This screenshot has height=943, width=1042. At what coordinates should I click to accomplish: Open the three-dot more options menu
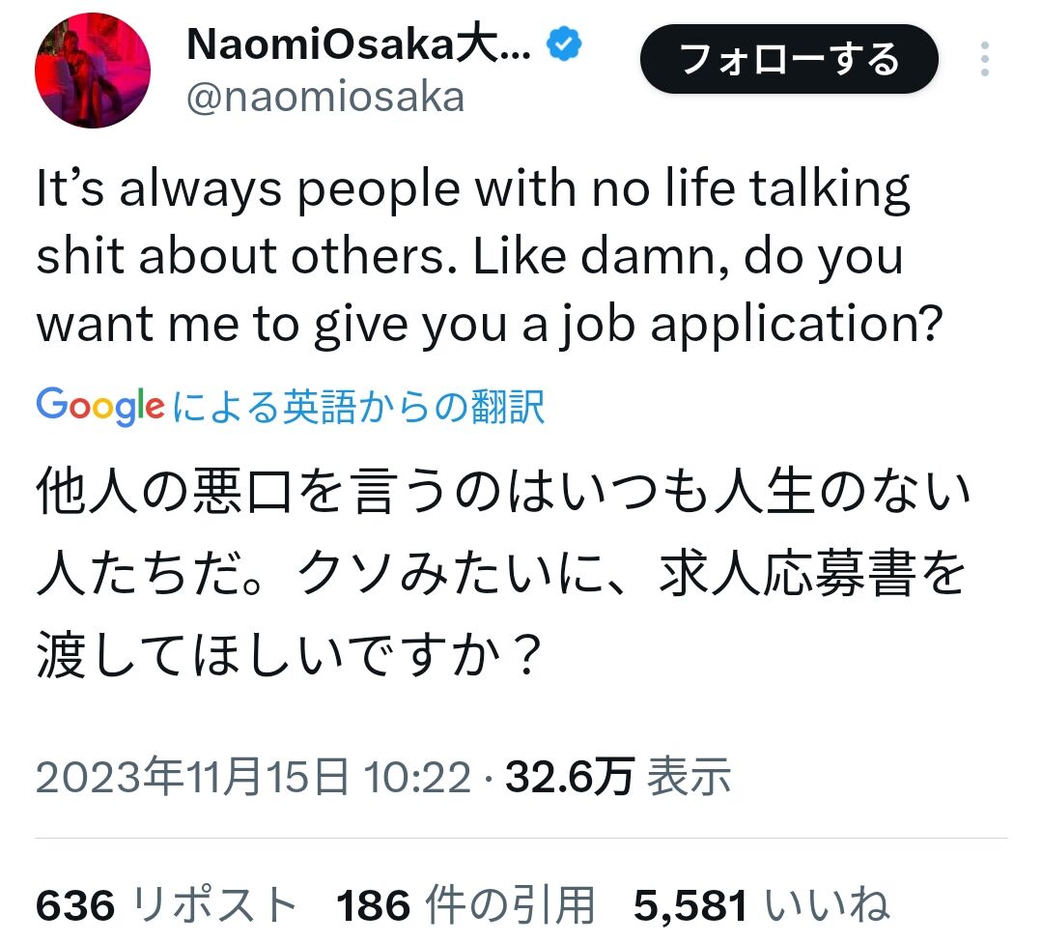click(x=984, y=59)
